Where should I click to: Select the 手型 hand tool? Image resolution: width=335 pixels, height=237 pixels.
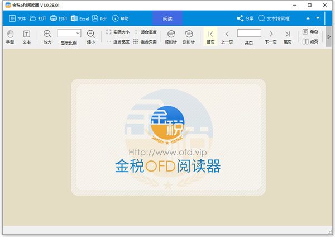click(x=10, y=37)
